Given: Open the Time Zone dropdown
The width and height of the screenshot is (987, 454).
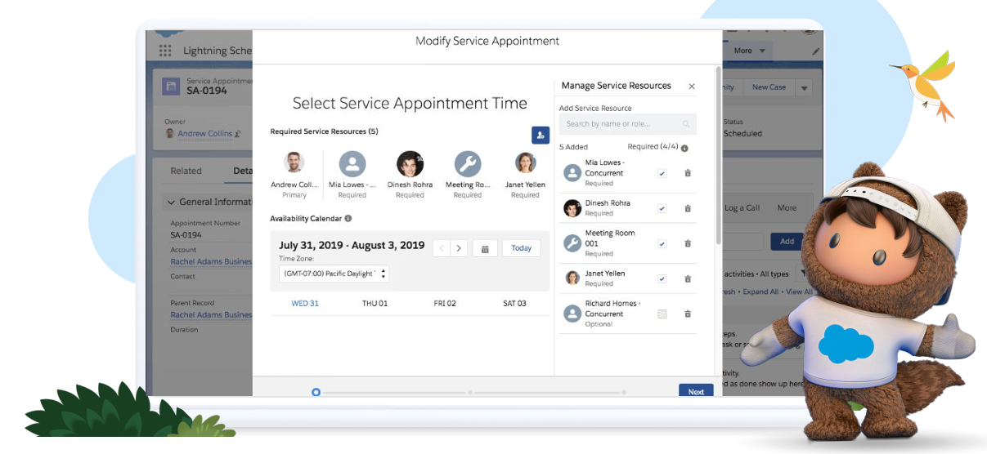Looking at the screenshot, I should pos(334,274).
